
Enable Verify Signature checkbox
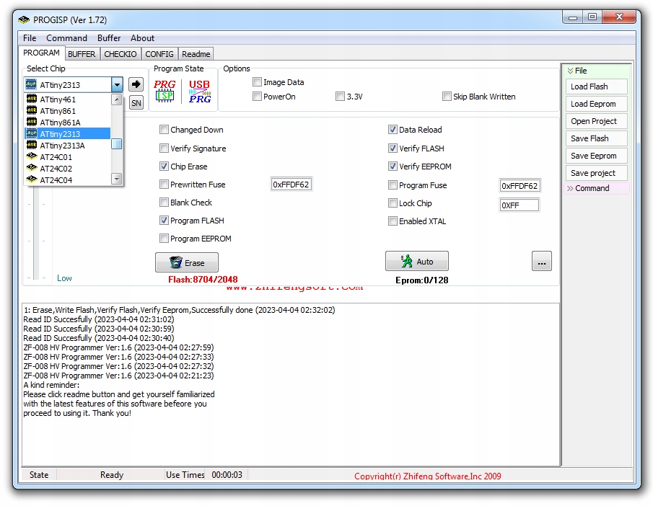(164, 148)
